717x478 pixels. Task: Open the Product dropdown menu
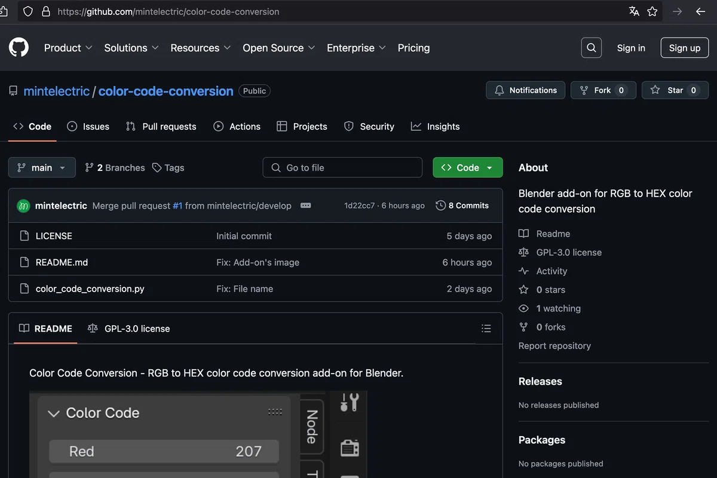click(68, 48)
